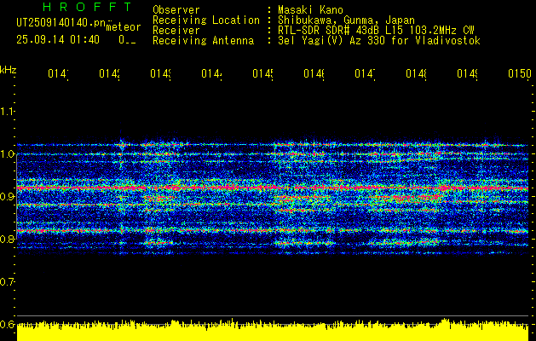Click the observer name Masaki Kano
Image resolution: width=536 pixels, height=341 pixels.
pyautogui.click(x=310, y=9)
